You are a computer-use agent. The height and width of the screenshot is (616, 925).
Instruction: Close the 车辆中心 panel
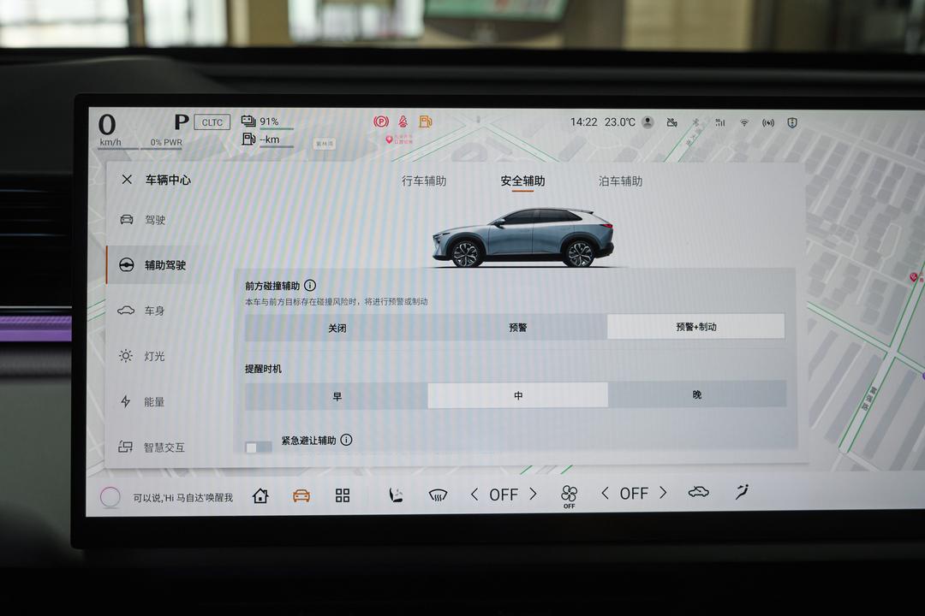click(127, 179)
